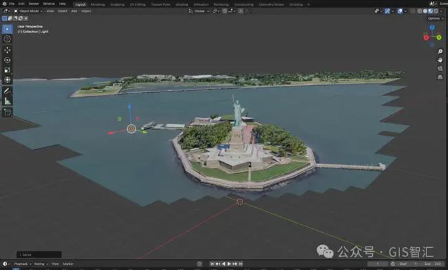Select the Scale tool
Viewport: 448px width, 270px height.
pos(7,70)
